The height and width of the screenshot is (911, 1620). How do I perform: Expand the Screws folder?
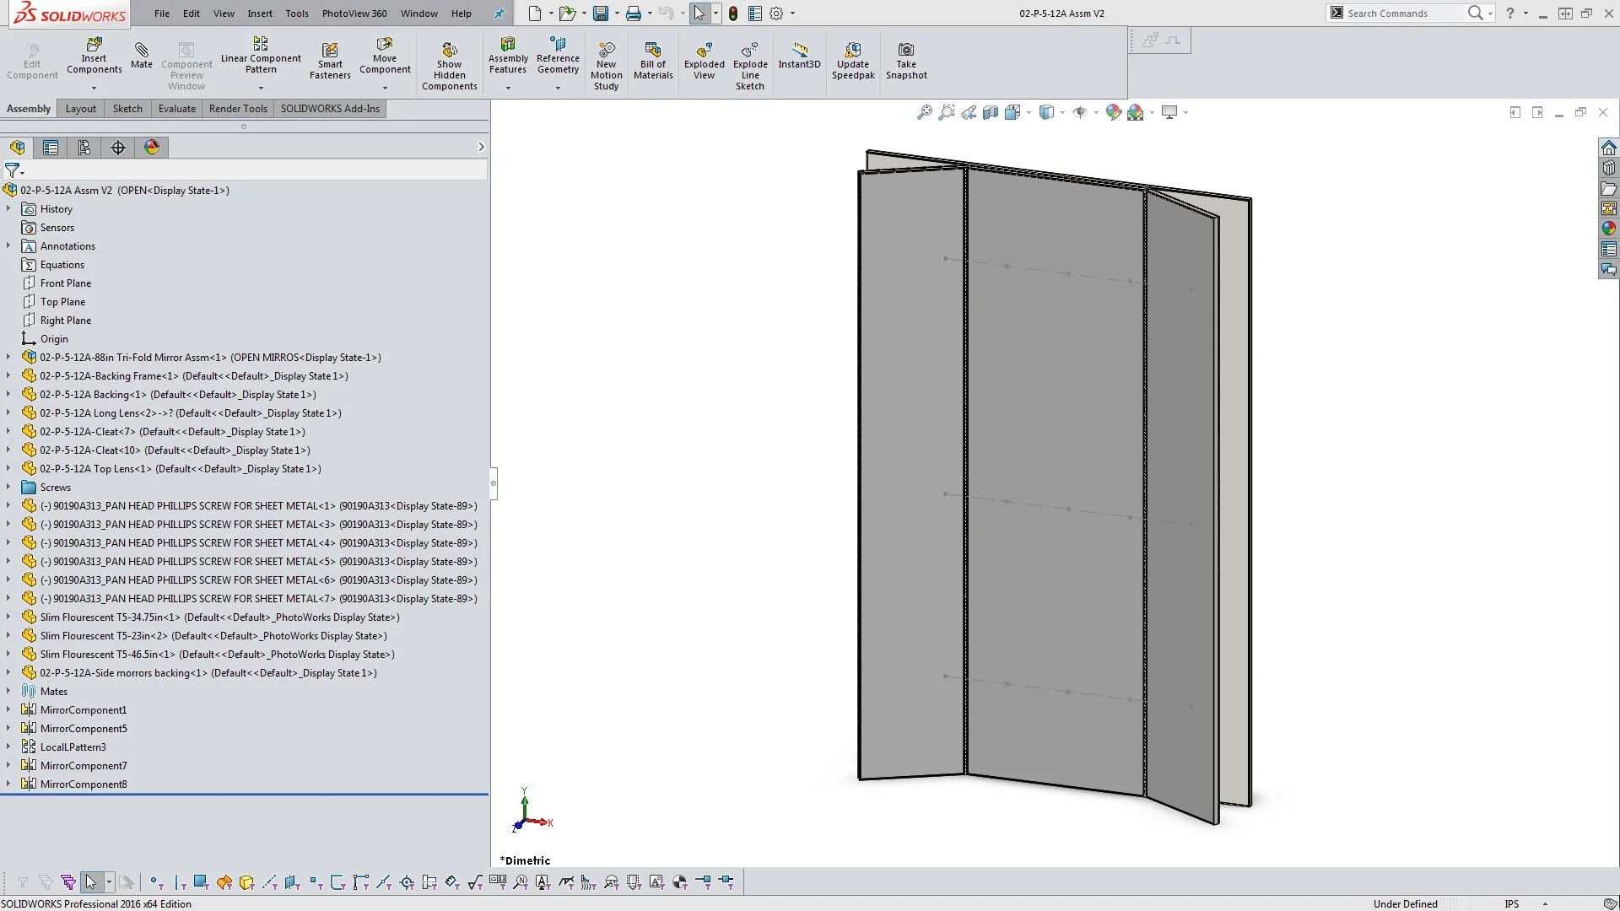(8, 487)
